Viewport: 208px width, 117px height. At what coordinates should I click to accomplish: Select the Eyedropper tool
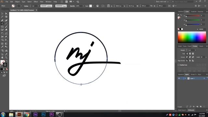[x=2, y=47]
